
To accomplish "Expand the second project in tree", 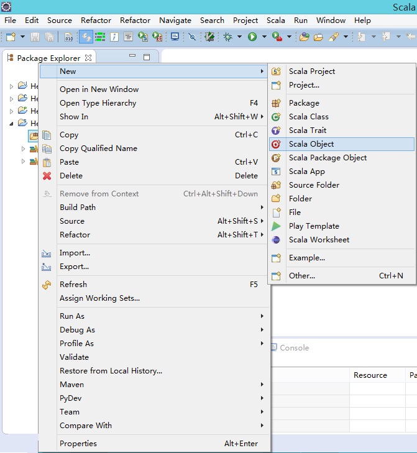I will (x=11, y=99).
